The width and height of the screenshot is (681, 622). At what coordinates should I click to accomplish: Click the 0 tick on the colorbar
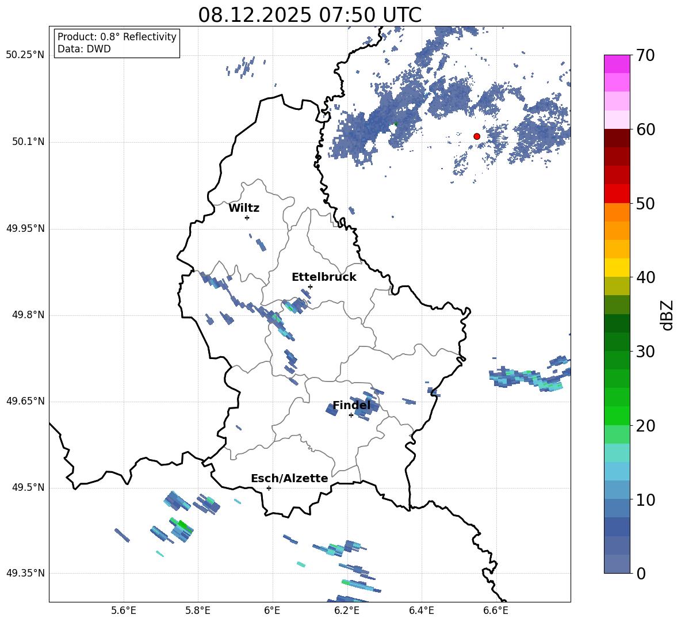click(x=641, y=573)
